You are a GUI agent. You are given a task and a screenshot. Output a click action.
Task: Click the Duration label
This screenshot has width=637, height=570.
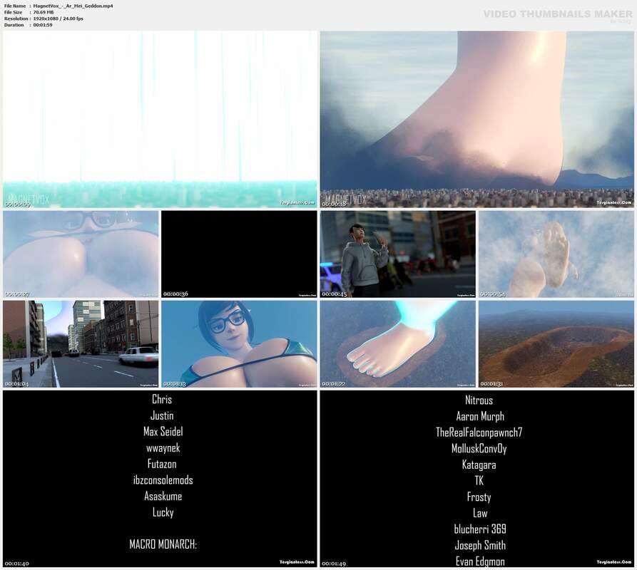pyautogui.click(x=14, y=25)
